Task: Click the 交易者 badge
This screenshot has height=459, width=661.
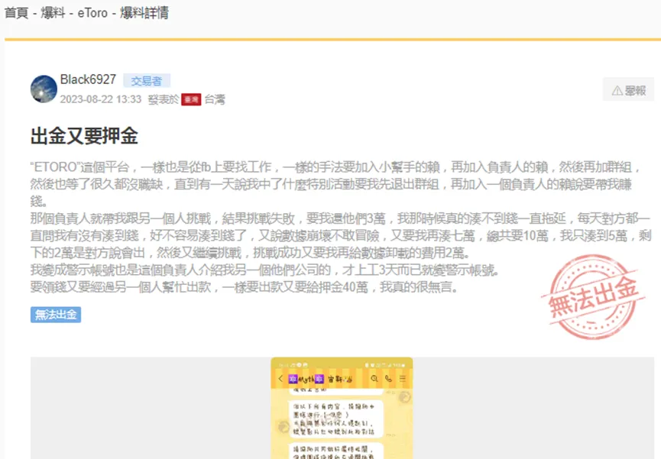Action: [146, 80]
